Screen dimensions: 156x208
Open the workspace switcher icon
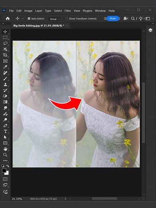[148, 18]
